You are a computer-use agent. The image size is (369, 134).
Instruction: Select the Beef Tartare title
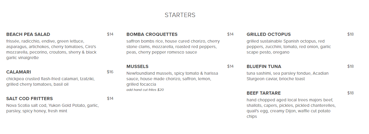264,93
